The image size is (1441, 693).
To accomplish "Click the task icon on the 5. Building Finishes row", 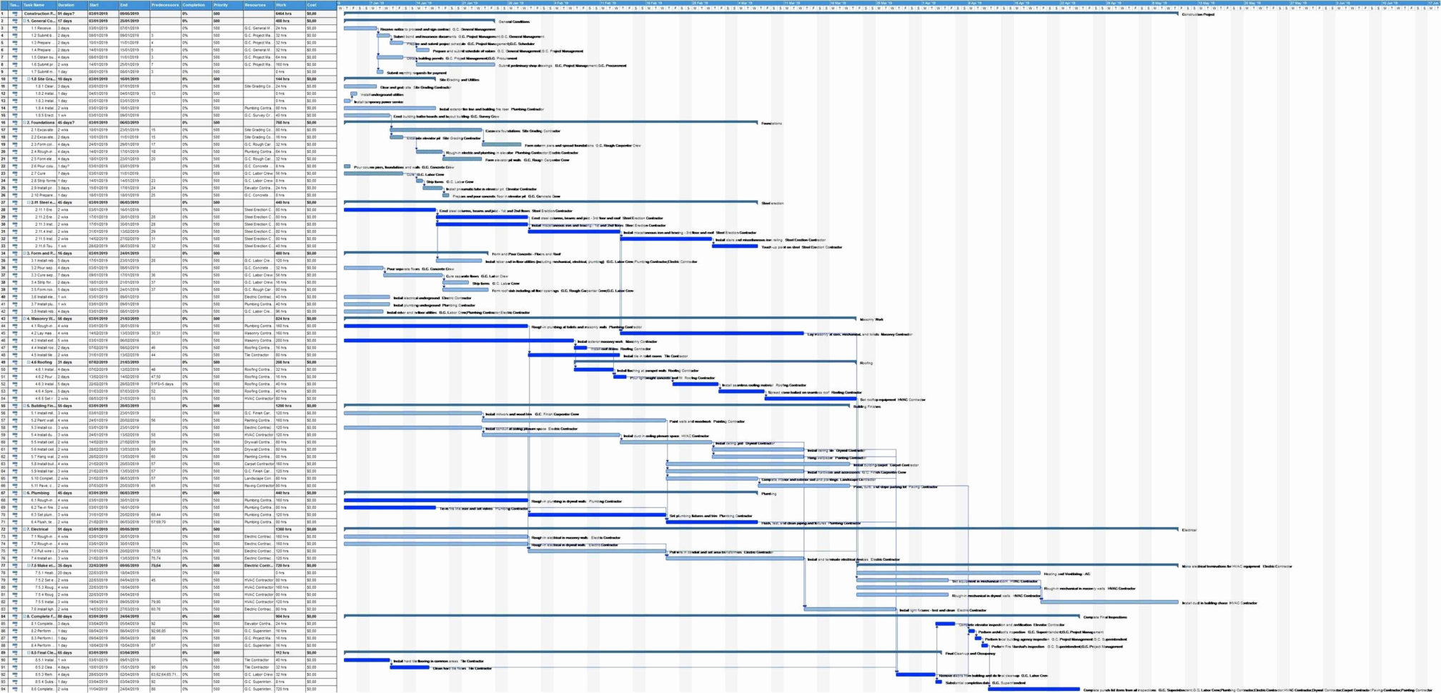I will [16, 406].
